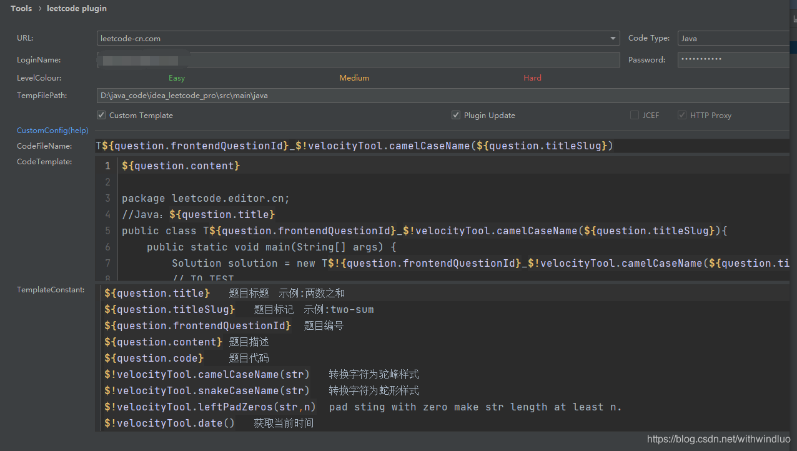Open the CustomConfig help link

tap(52, 130)
